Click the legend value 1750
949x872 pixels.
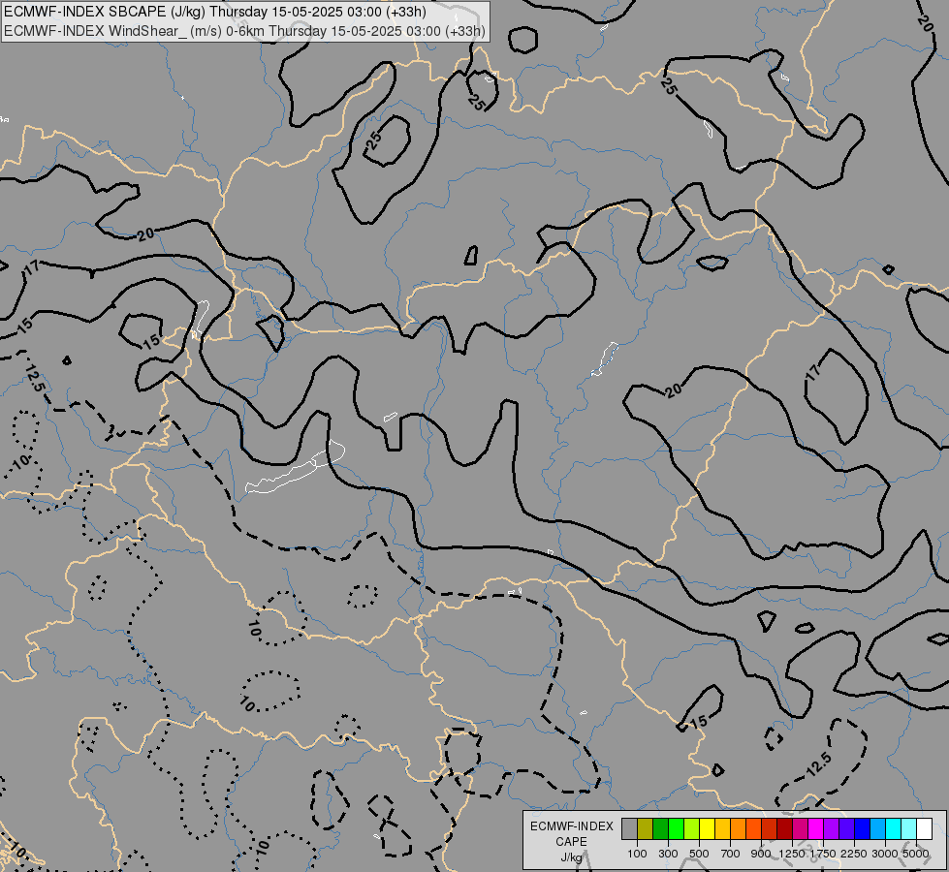pyautogui.click(x=823, y=854)
